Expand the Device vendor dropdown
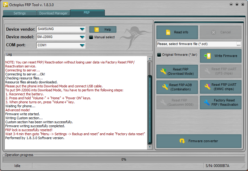Viewport: 248px width, 171px height. tap(82, 29)
